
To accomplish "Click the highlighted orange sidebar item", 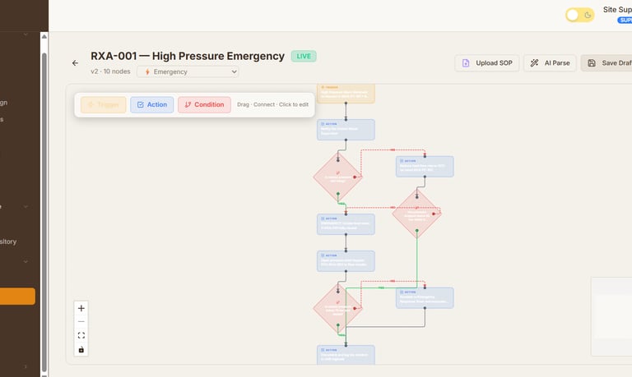I will tap(17, 297).
